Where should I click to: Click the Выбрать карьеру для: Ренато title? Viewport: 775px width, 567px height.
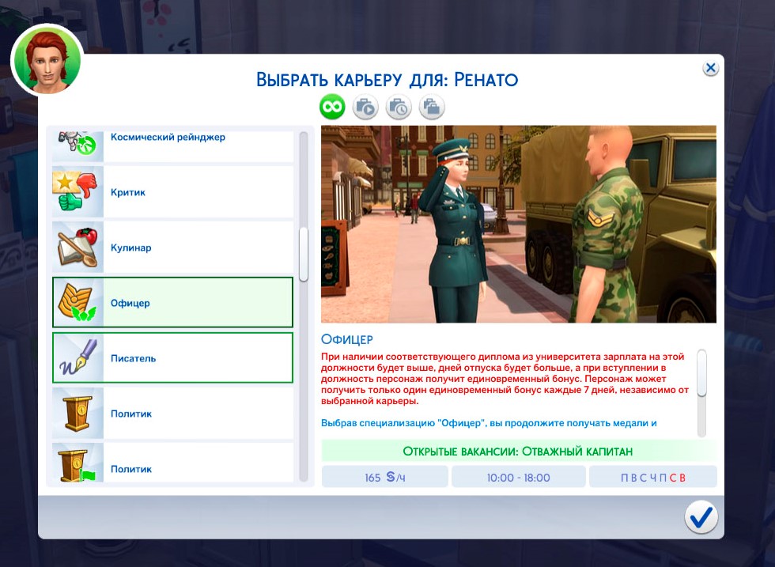387,80
